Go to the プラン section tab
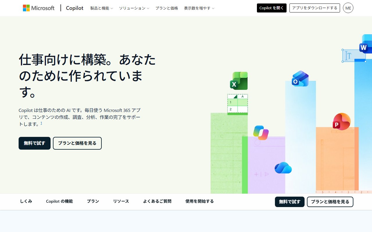372x232 pixels. click(93, 201)
